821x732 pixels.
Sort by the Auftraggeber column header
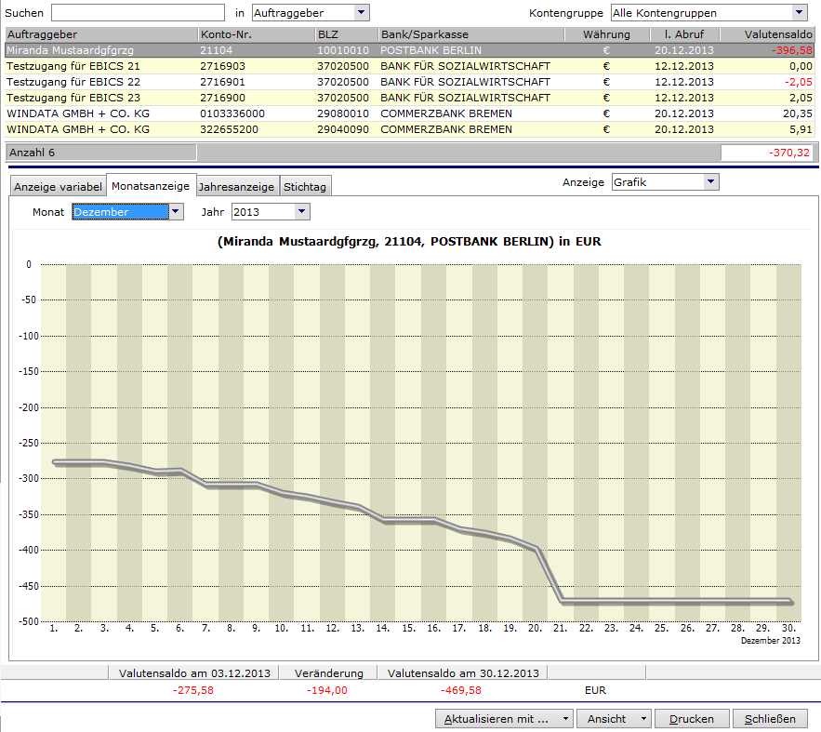101,34
